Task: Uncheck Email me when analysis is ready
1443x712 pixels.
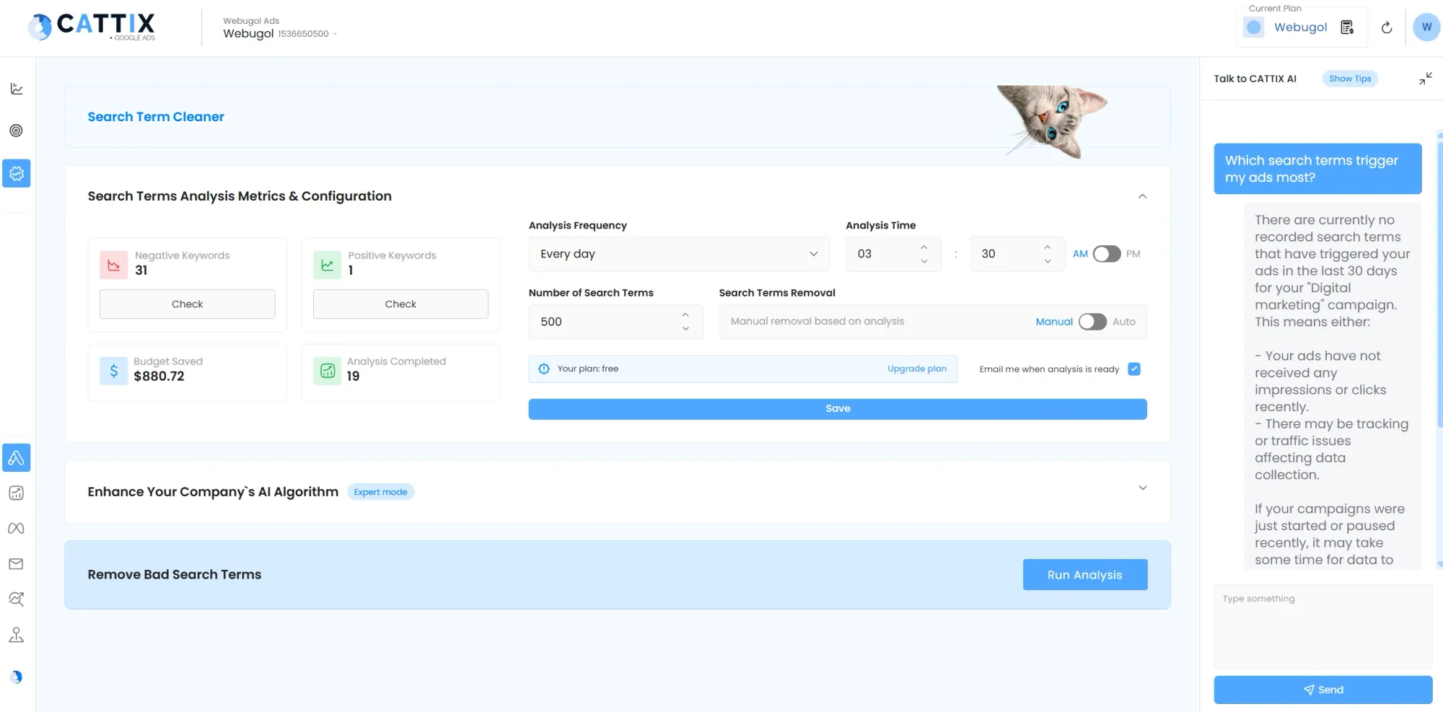Action: [x=1133, y=369]
